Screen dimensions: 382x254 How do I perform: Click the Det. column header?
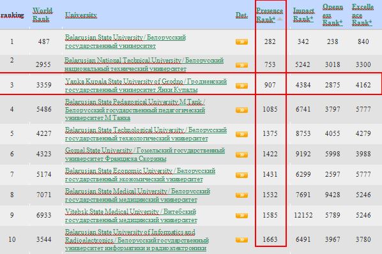[241, 15]
